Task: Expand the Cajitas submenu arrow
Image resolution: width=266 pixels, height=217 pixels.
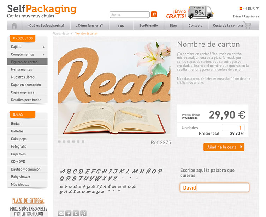Action: click(x=43, y=47)
